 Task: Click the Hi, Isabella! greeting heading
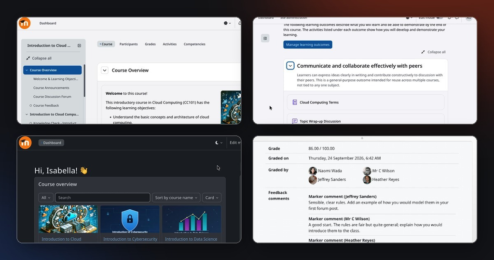(x=61, y=171)
